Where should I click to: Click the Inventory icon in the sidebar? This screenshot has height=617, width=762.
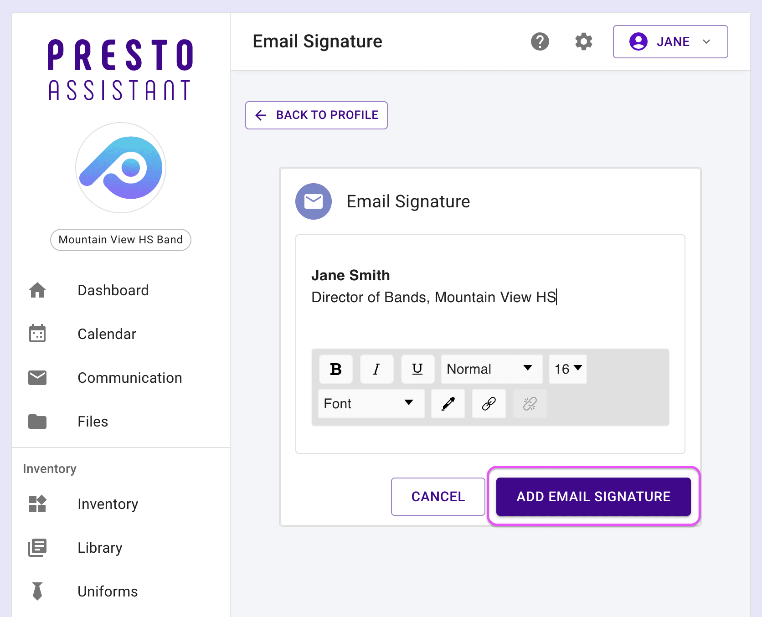coord(37,504)
